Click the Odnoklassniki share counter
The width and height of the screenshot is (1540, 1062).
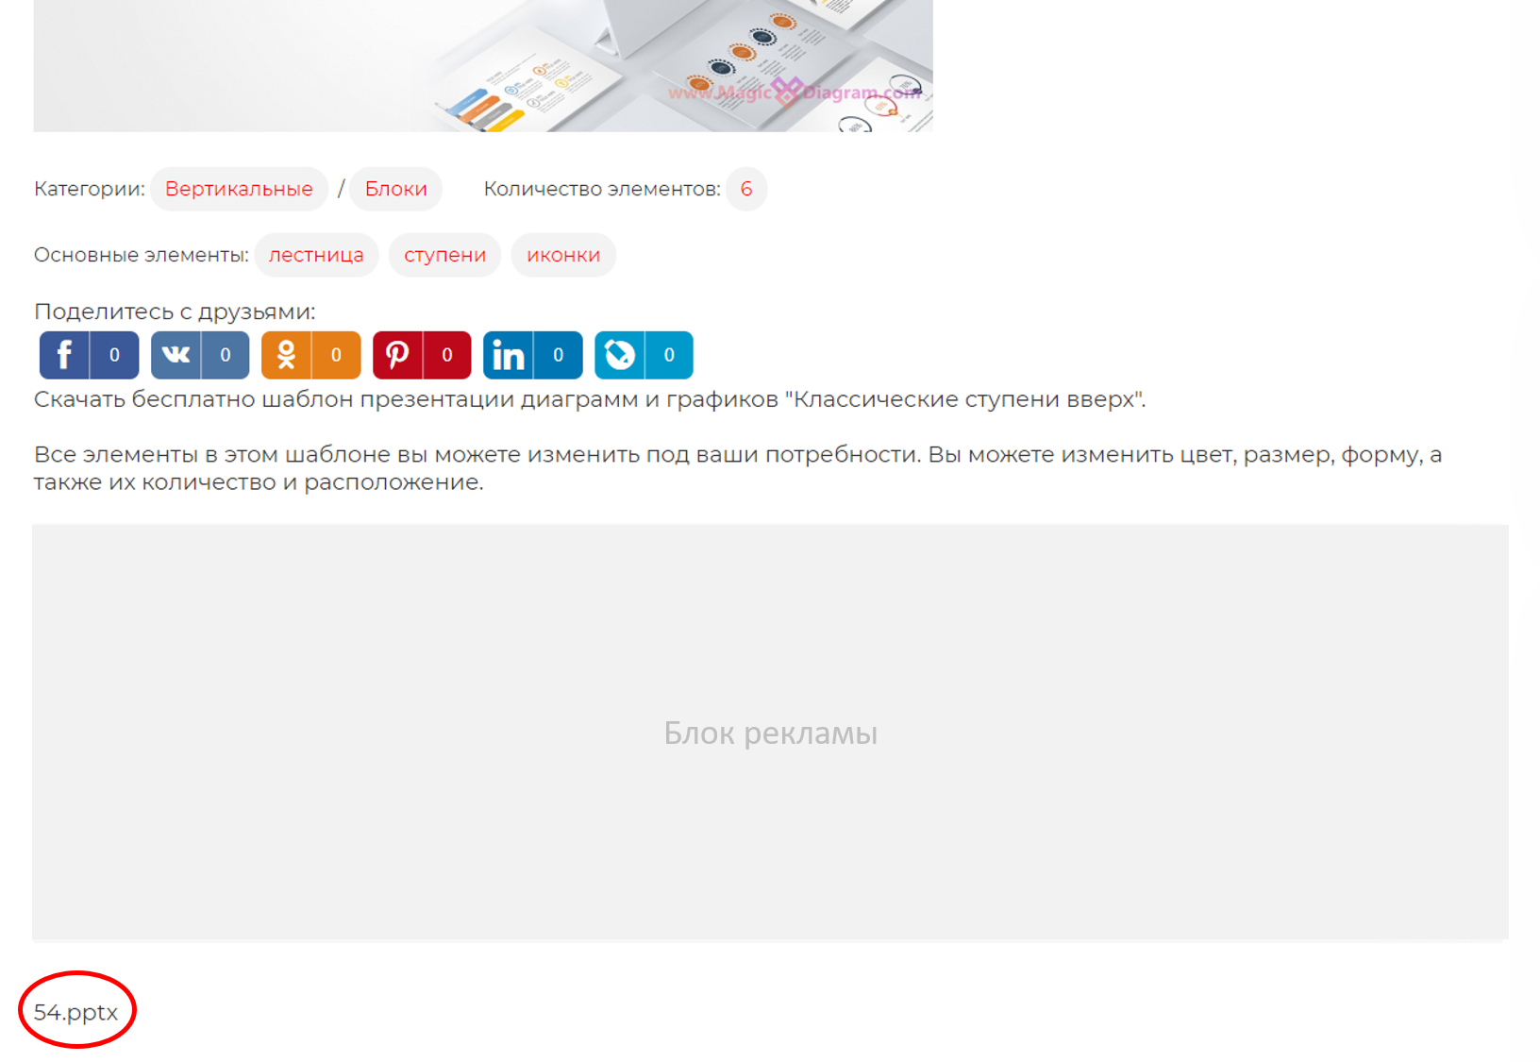coord(336,355)
